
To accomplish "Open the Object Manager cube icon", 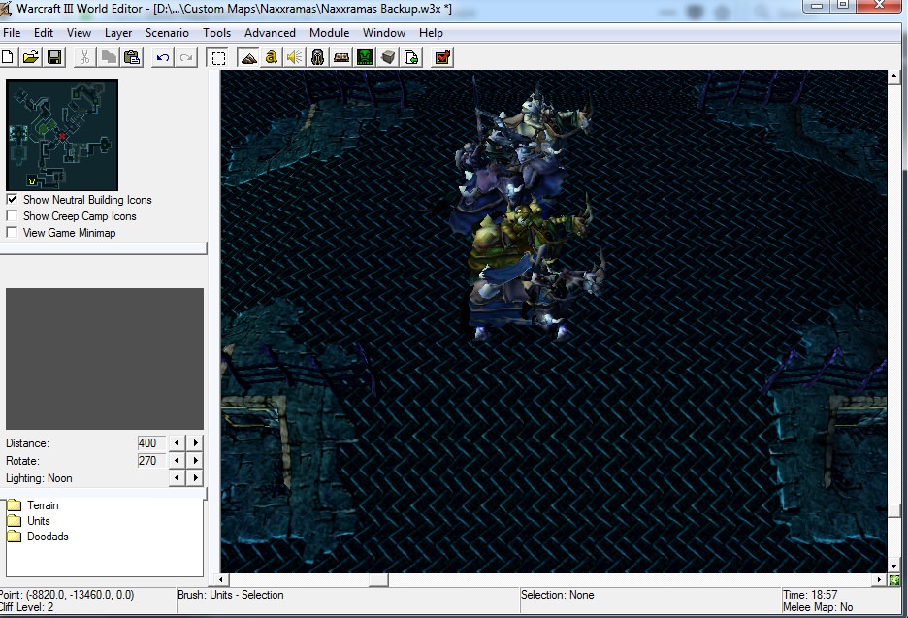I will pos(388,57).
